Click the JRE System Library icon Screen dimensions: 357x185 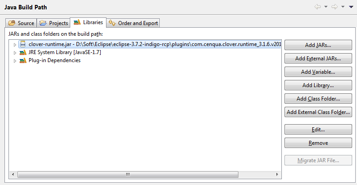(x=23, y=52)
